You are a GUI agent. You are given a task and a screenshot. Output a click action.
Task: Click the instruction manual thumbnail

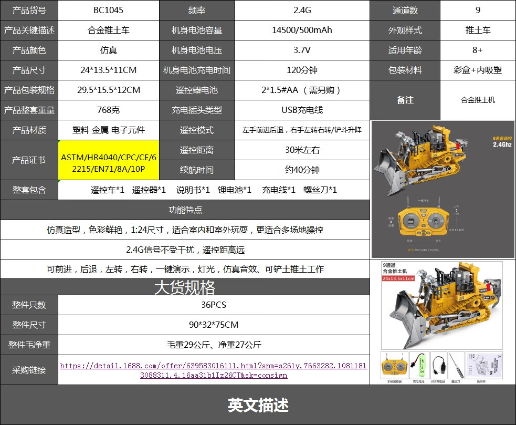pyautogui.click(x=485, y=366)
